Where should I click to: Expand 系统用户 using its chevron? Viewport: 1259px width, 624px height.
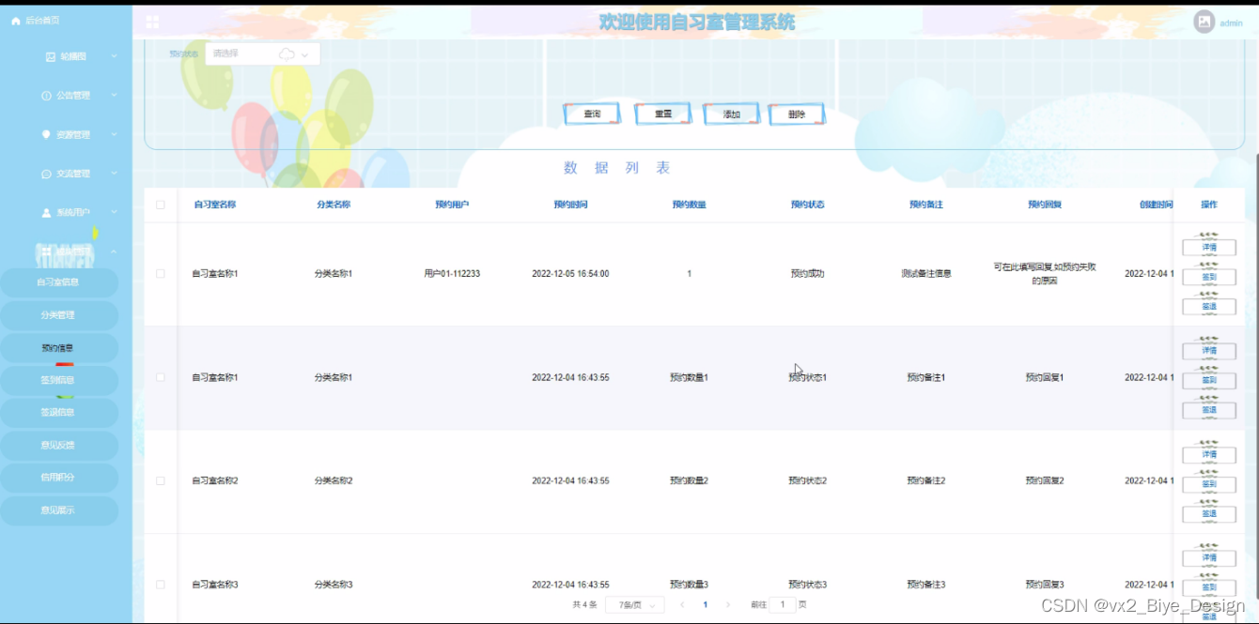(114, 212)
